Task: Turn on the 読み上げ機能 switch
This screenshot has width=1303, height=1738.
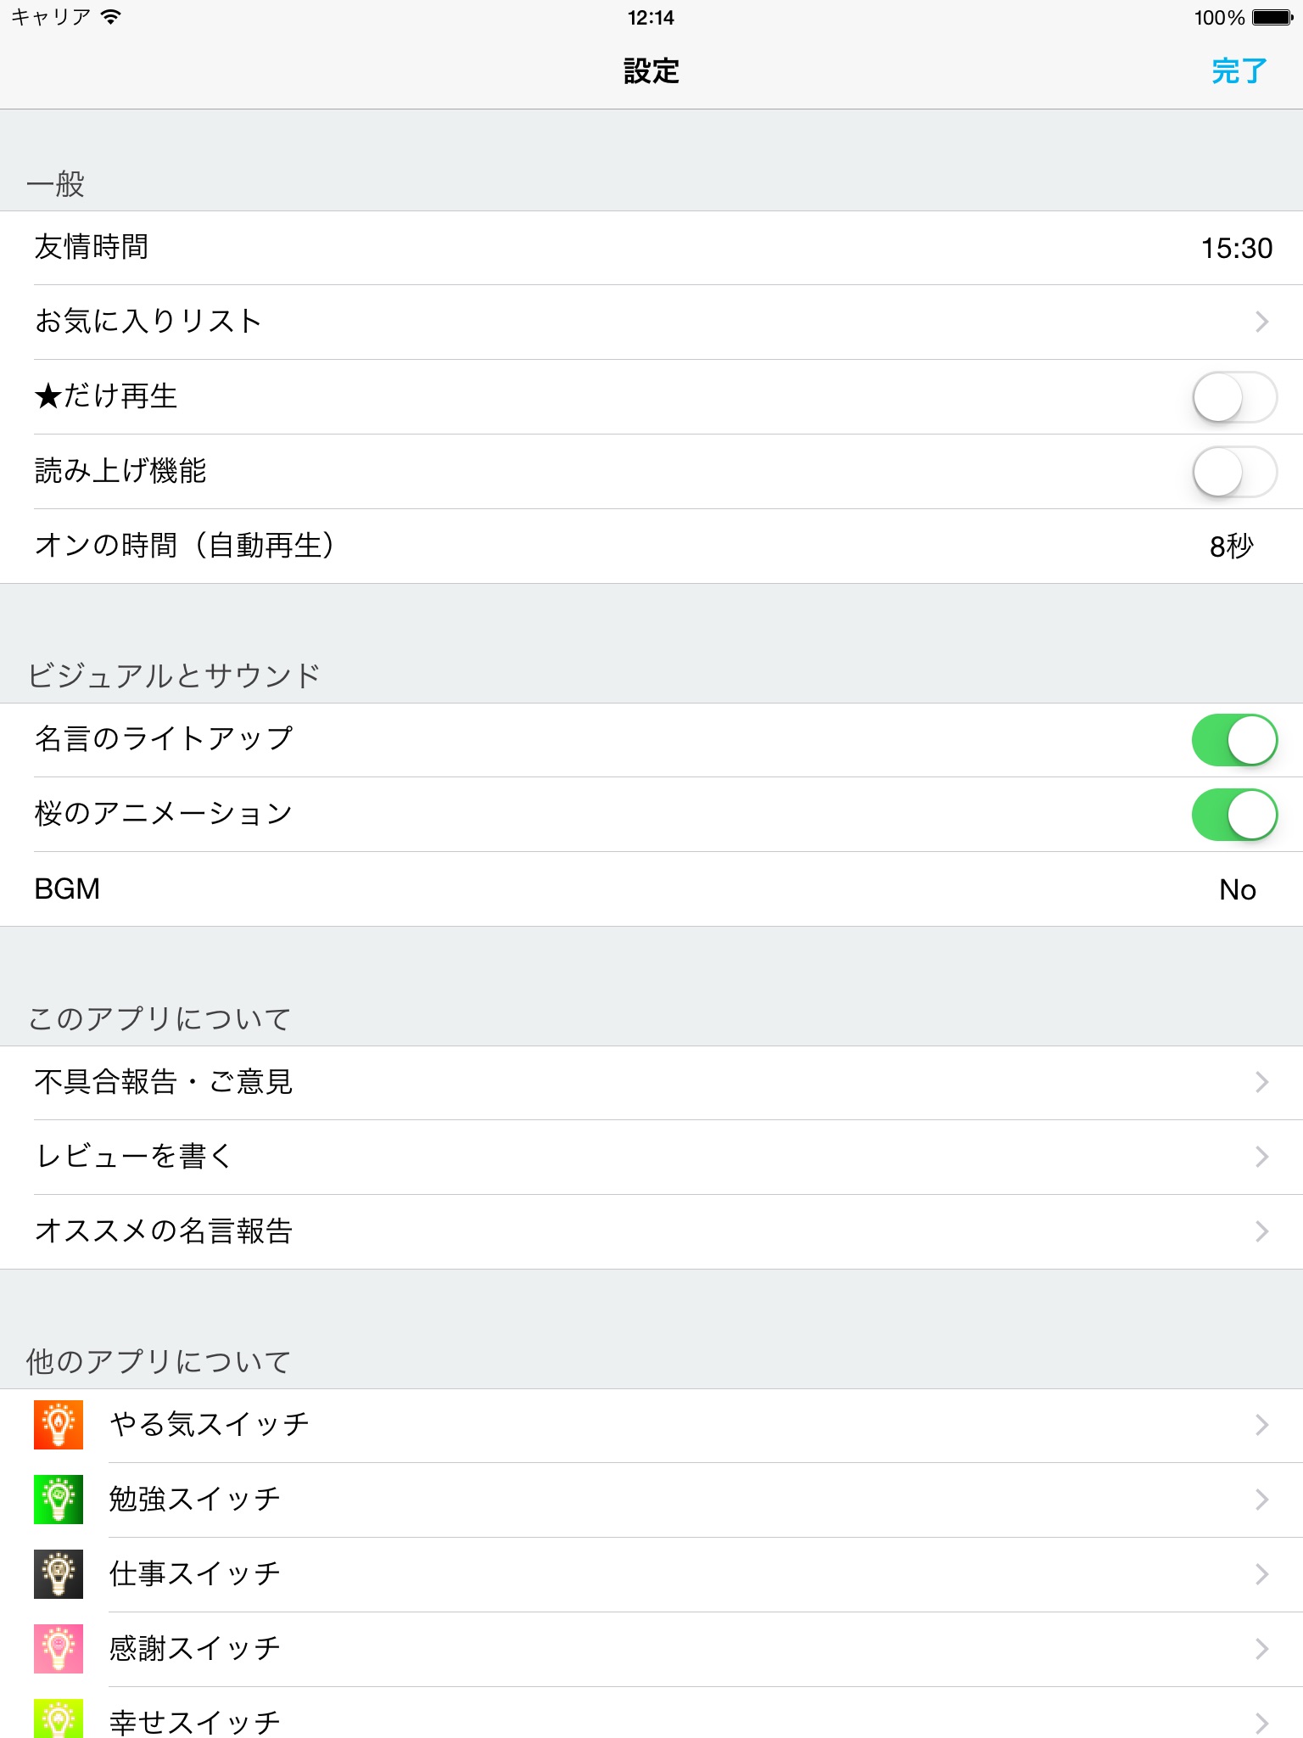Action: click(x=1234, y=472)
